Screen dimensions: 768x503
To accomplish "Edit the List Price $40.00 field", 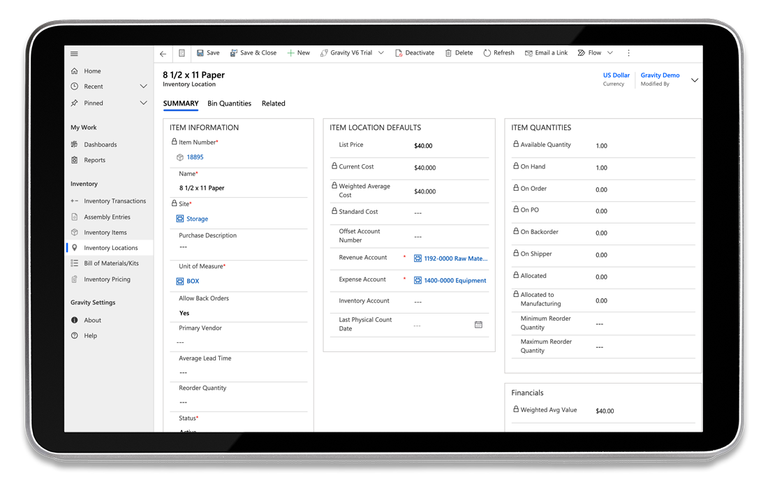I will pyautogui.click(x=423, y=145).
